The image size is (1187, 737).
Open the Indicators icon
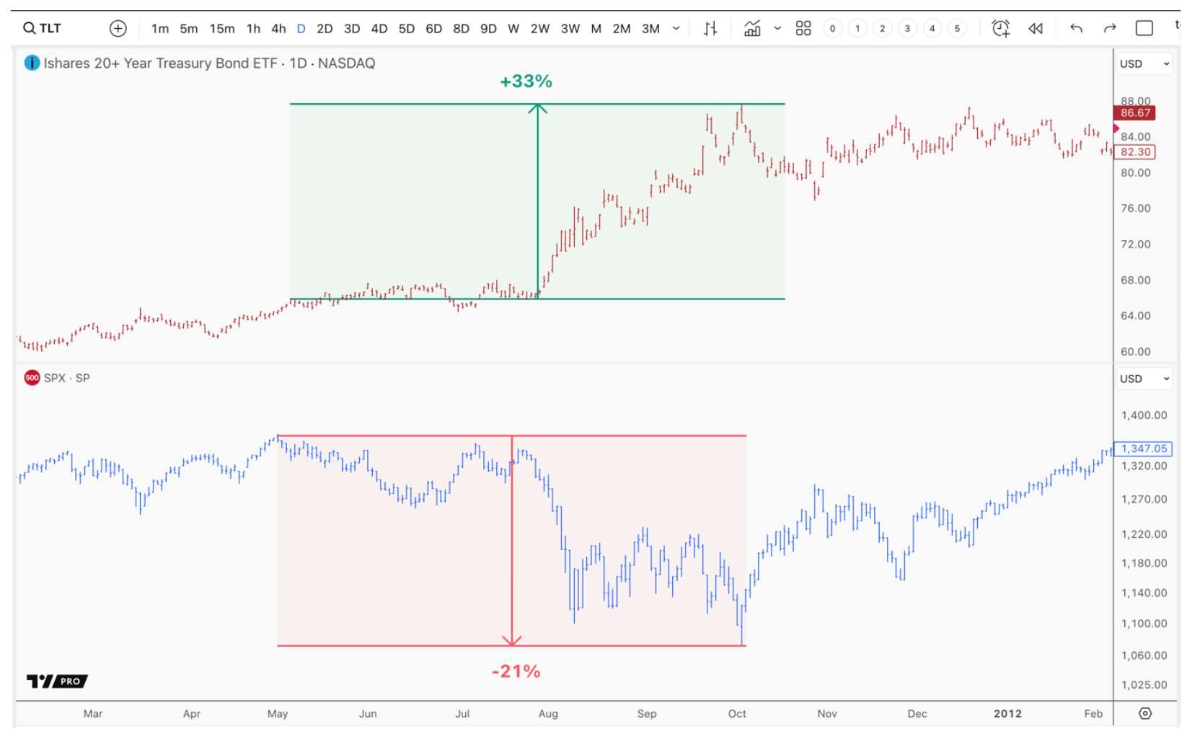coord(752,28)
